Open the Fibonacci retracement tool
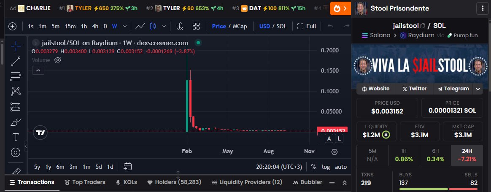The height and width of the screenshot is (192, 491). pos(16,76)
